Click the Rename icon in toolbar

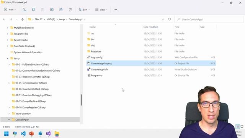[52, 10]
